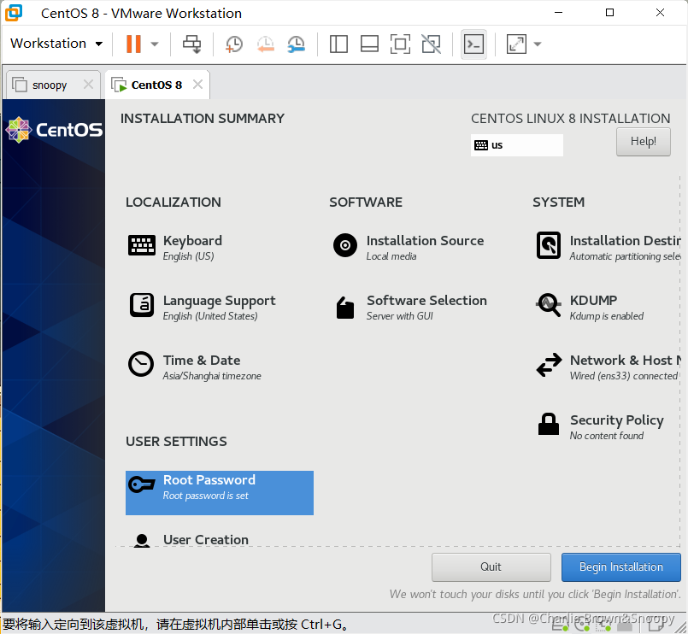
Task: Click 'English (United States)' text
Action: (x=210, y=316)
